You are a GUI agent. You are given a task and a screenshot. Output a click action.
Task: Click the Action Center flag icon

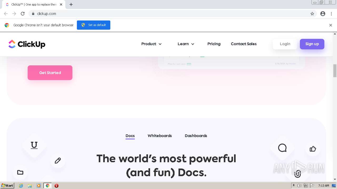tap(312, 186)
